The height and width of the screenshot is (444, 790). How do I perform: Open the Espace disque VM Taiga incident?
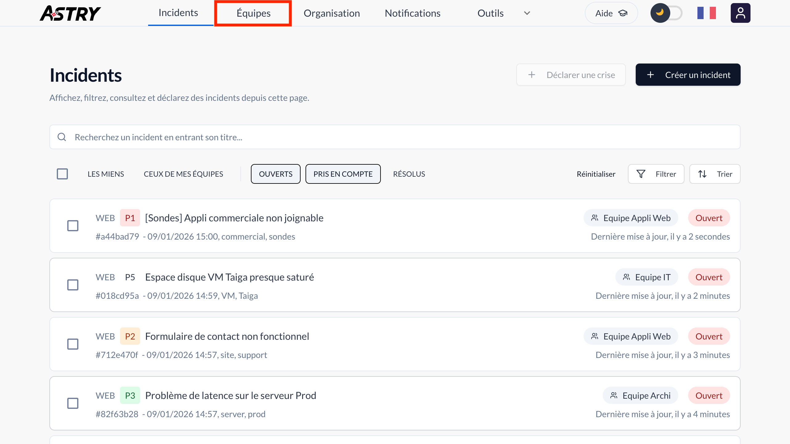point(229,277)
